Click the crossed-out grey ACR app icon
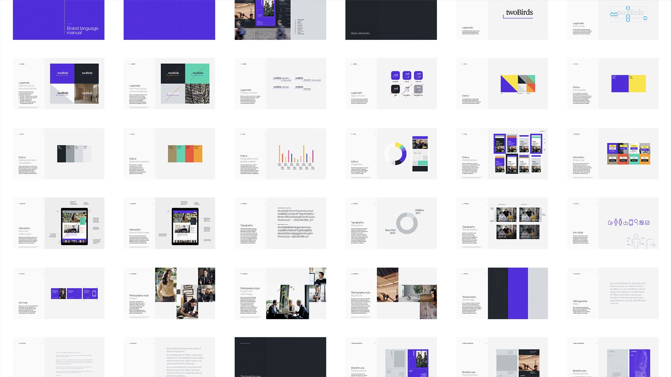 click(418, 89)
